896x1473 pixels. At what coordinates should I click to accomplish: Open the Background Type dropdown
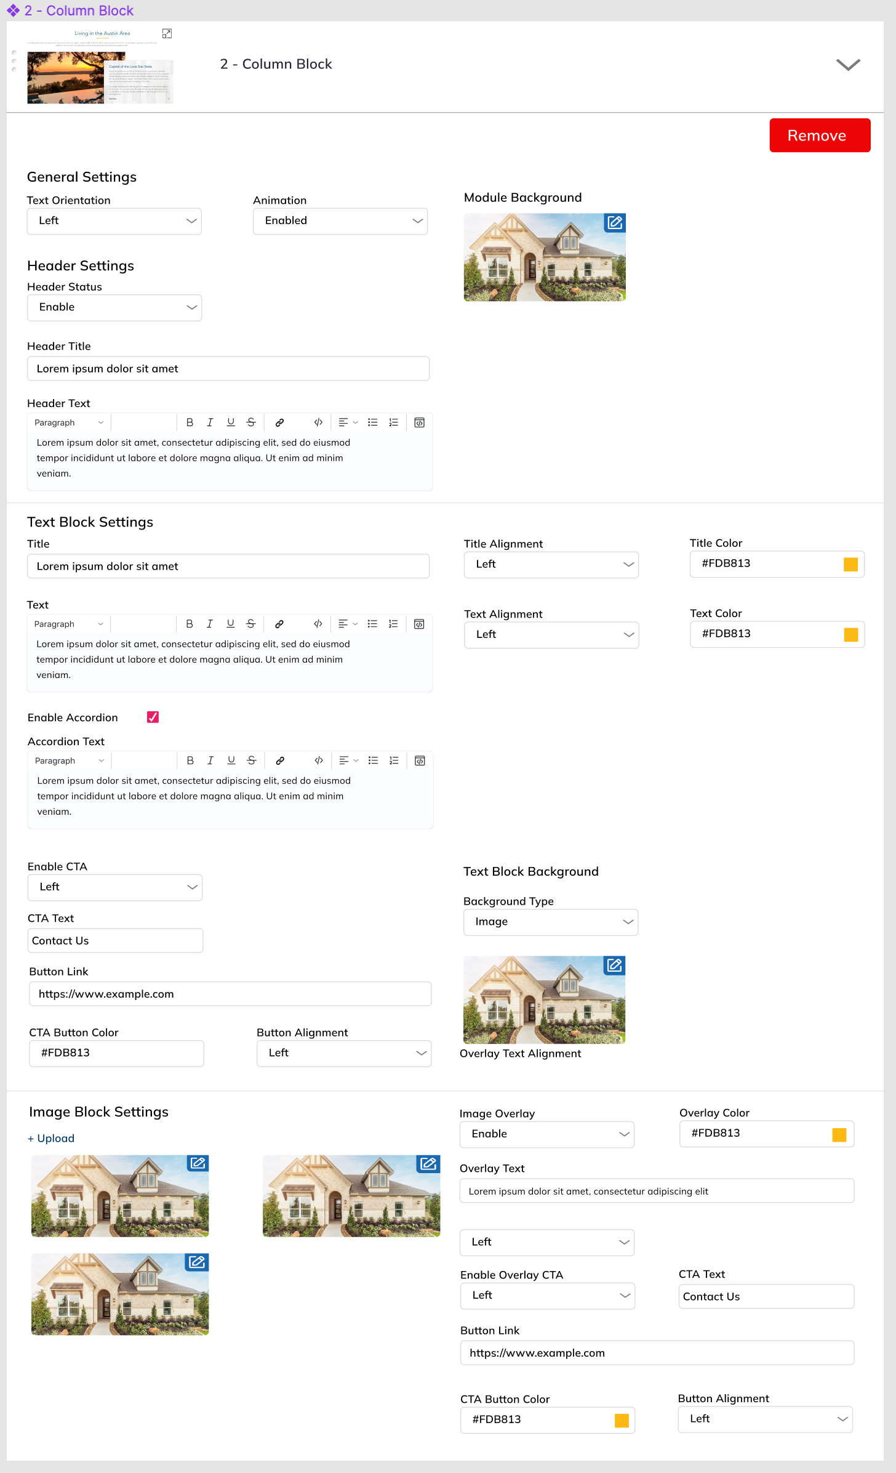coord(551,922)
